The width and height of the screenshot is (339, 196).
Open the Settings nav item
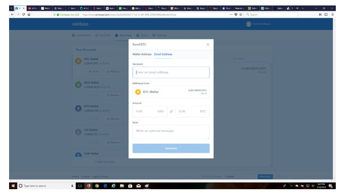(x=160, y=35)
